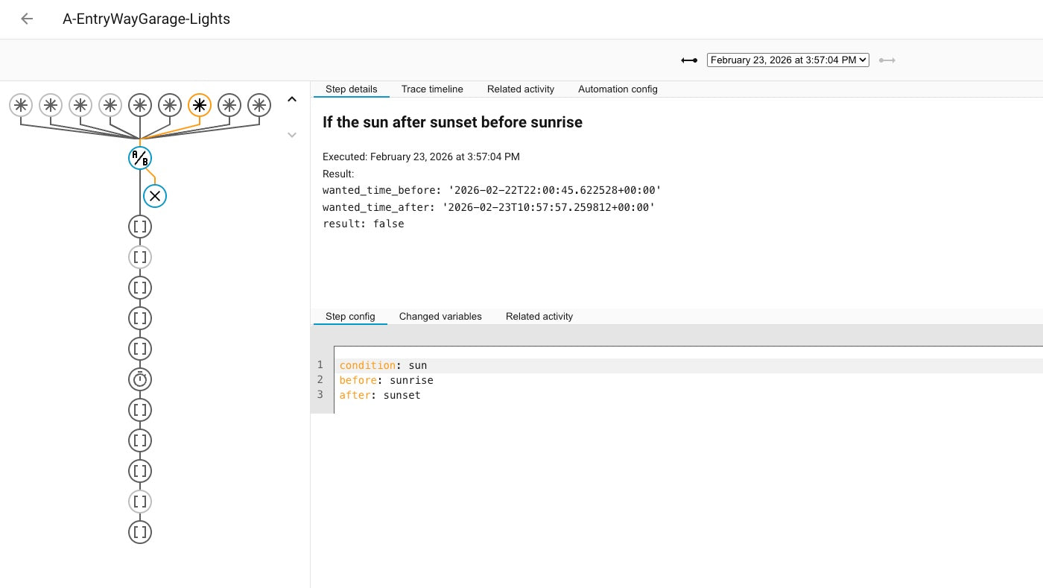Click the down chevron next to the trigger nodes
The image size is (1043, 588).
pos(292,135)
